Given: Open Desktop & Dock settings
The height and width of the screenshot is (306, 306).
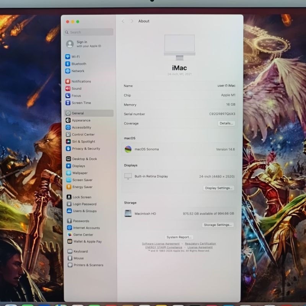Looking at the screenshot, I should click(84, 159).
